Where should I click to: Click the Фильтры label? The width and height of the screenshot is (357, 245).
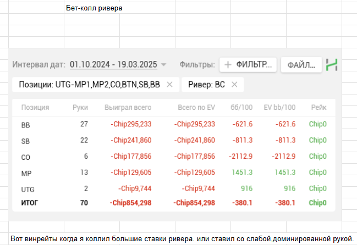pos(197,65)
